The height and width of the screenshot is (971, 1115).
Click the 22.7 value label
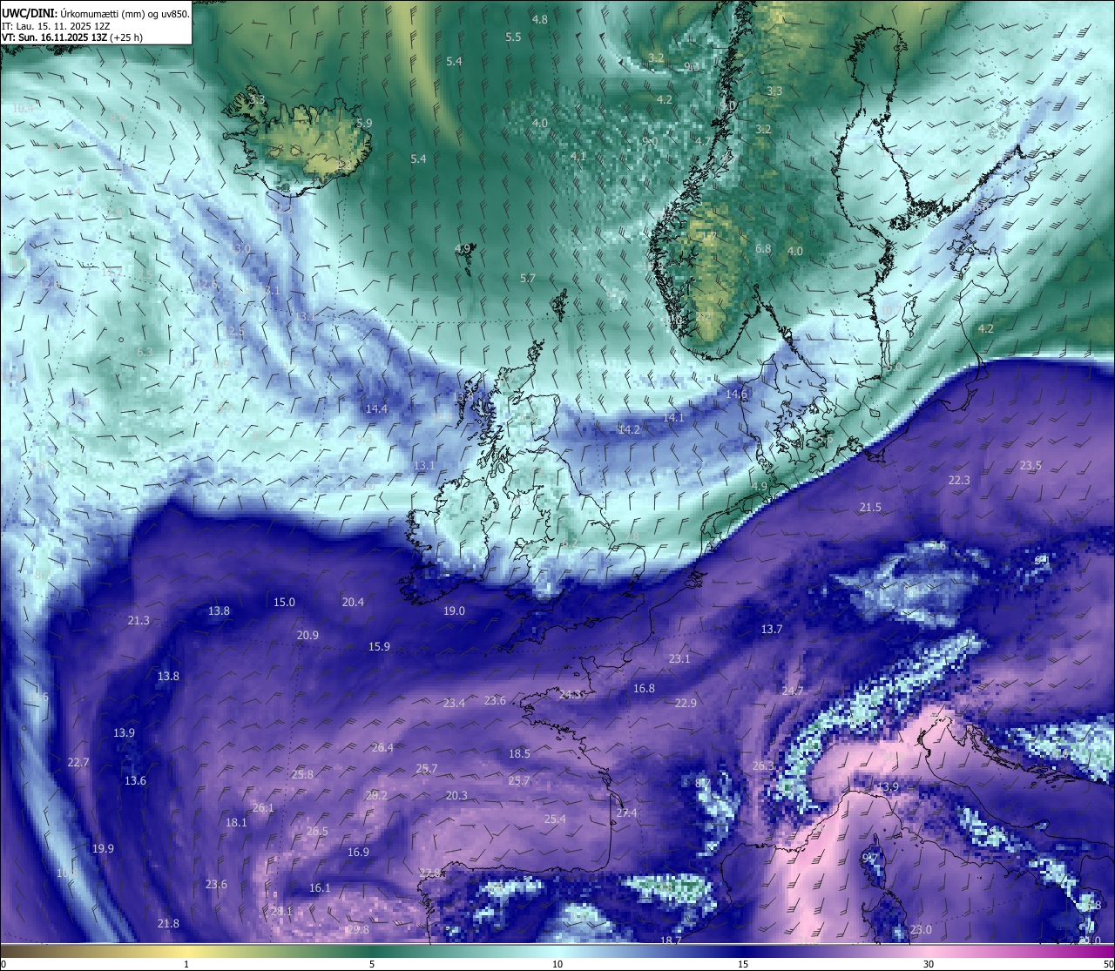point(78,763)
